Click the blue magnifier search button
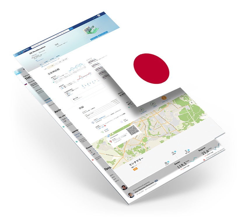 [x=71, y=28]
